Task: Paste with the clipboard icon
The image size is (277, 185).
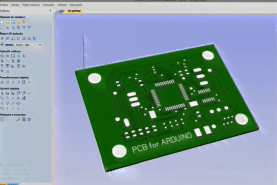Action: pyautogui.click(x=18, y=27)
